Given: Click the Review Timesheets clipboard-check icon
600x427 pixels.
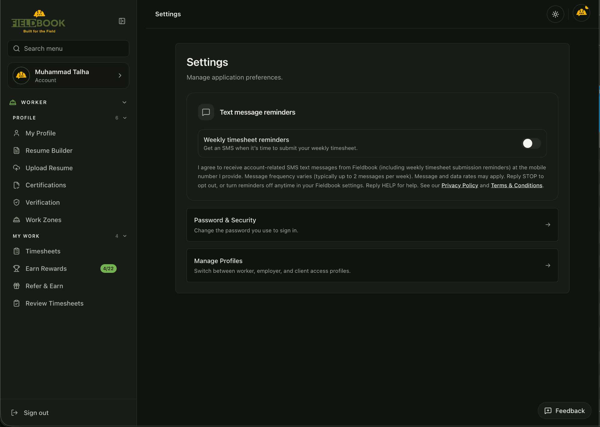Looking at the screenshot, I should 16,303.
